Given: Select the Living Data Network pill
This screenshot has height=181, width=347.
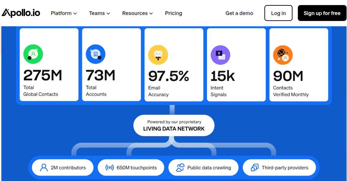Looking at the screenshot, I should pyautogui.click(x=174, y=125).
